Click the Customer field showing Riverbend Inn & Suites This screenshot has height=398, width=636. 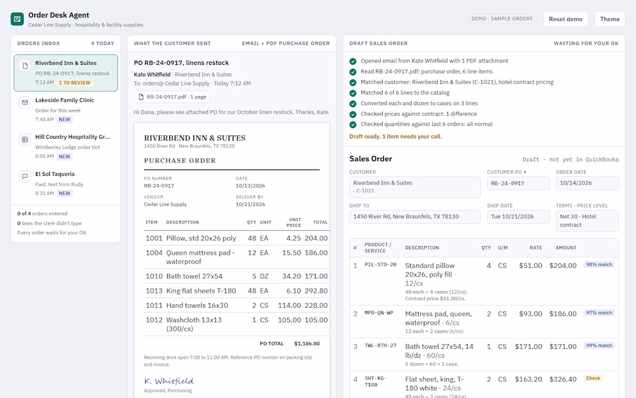(x=415, y=187)
